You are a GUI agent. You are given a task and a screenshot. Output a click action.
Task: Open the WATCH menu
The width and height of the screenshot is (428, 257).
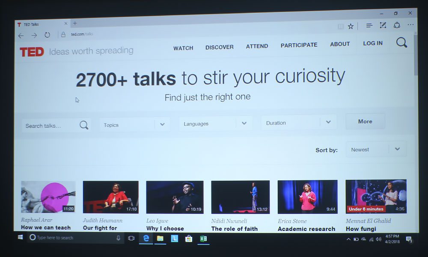(x=183, y=48)
